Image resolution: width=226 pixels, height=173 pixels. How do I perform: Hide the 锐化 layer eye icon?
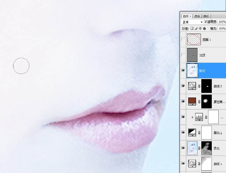coord(183,70)
